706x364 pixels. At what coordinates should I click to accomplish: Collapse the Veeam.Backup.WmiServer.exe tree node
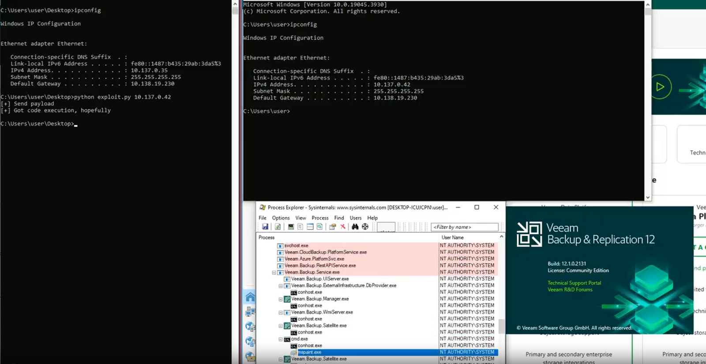click(281, 312)
